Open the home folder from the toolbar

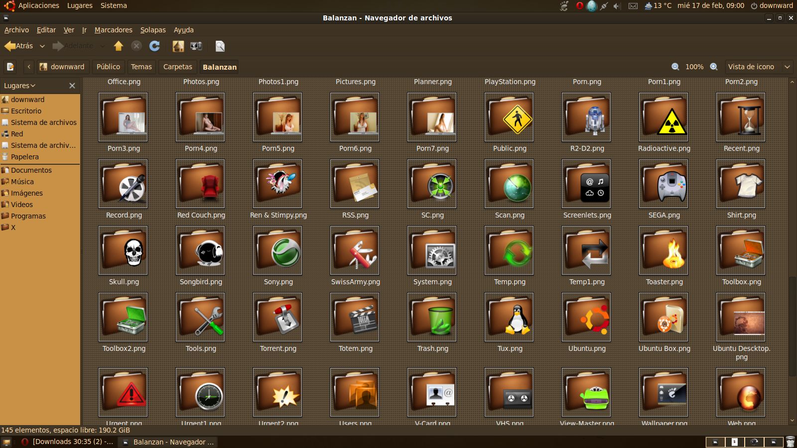(178, 46)
